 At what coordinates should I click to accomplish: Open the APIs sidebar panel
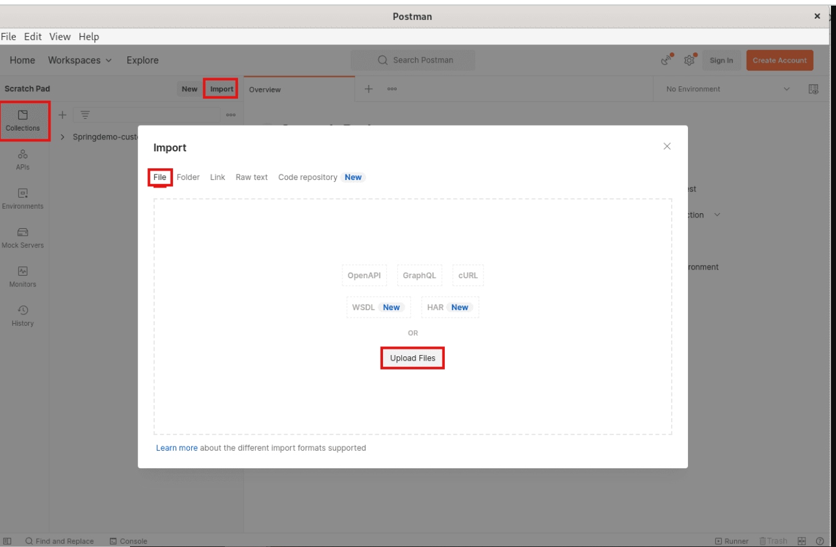(23, 160)
